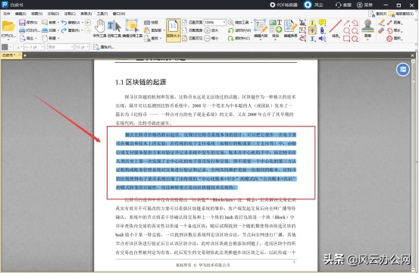This screenshot has height=273, width=419.
Task: Expand the Open folder dropdown arrow
Action: pos(8,39)
